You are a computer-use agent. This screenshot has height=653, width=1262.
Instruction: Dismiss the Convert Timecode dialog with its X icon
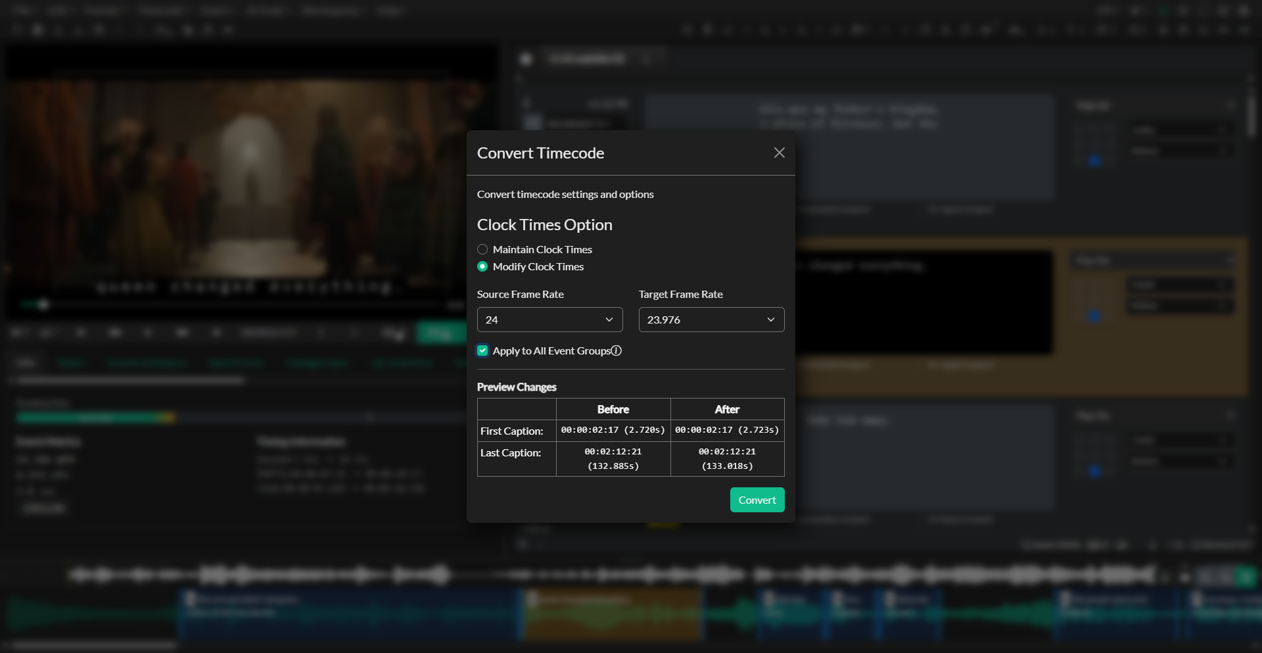[779, 152]
